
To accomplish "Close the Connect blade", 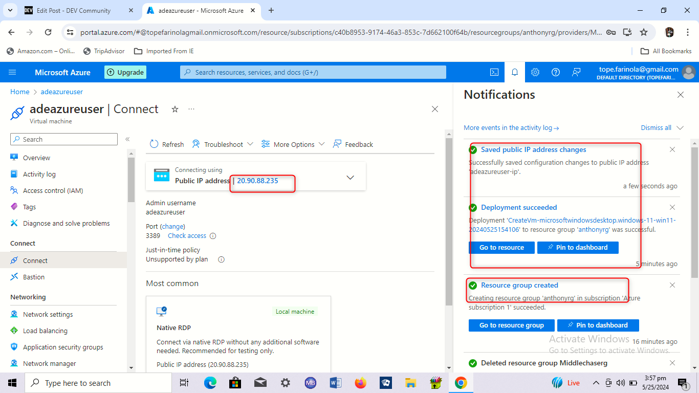I will (435, 109).
